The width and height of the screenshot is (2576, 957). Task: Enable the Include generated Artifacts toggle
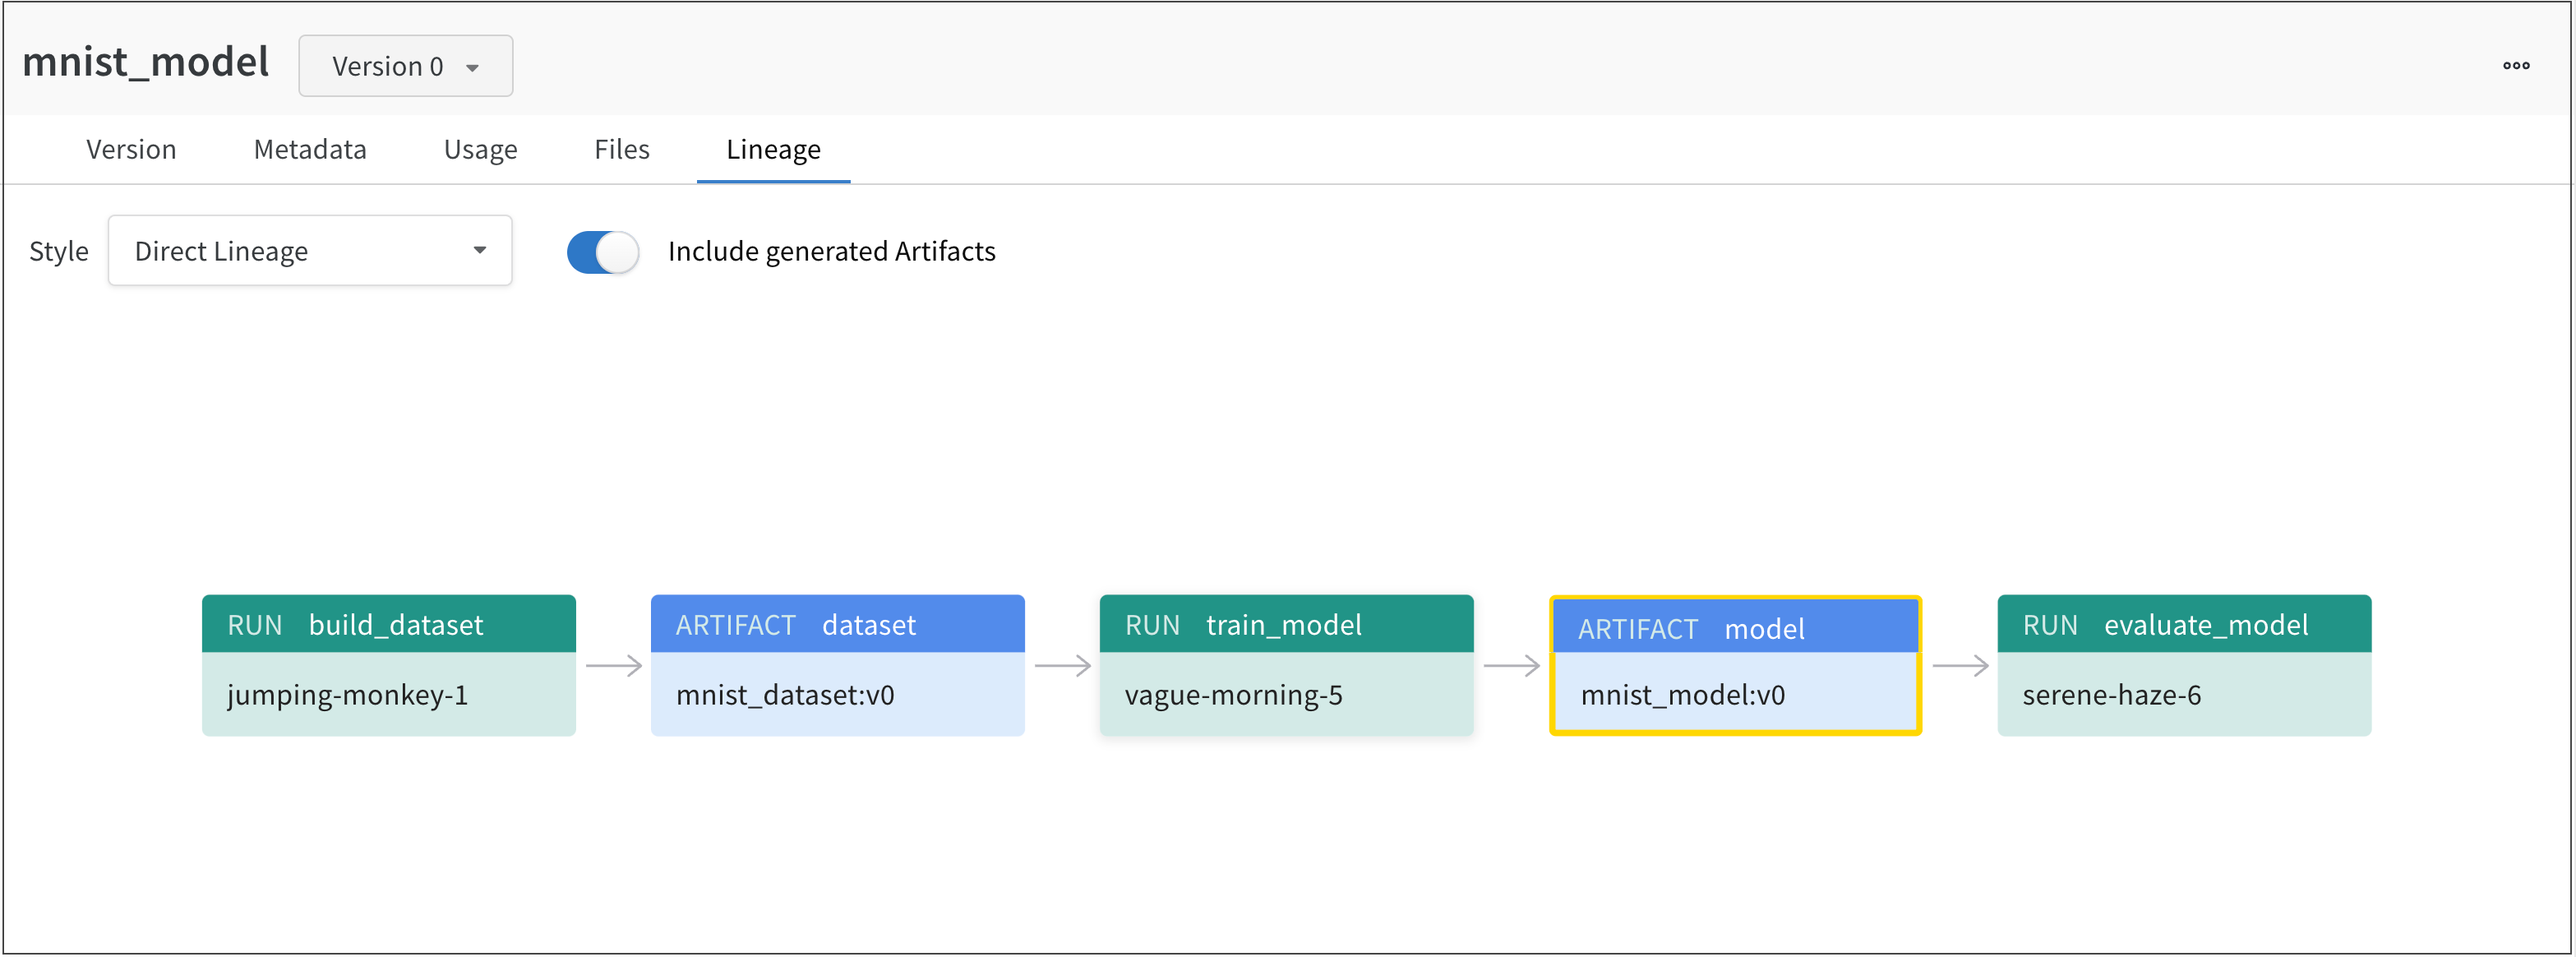click(x=602, y=252)
